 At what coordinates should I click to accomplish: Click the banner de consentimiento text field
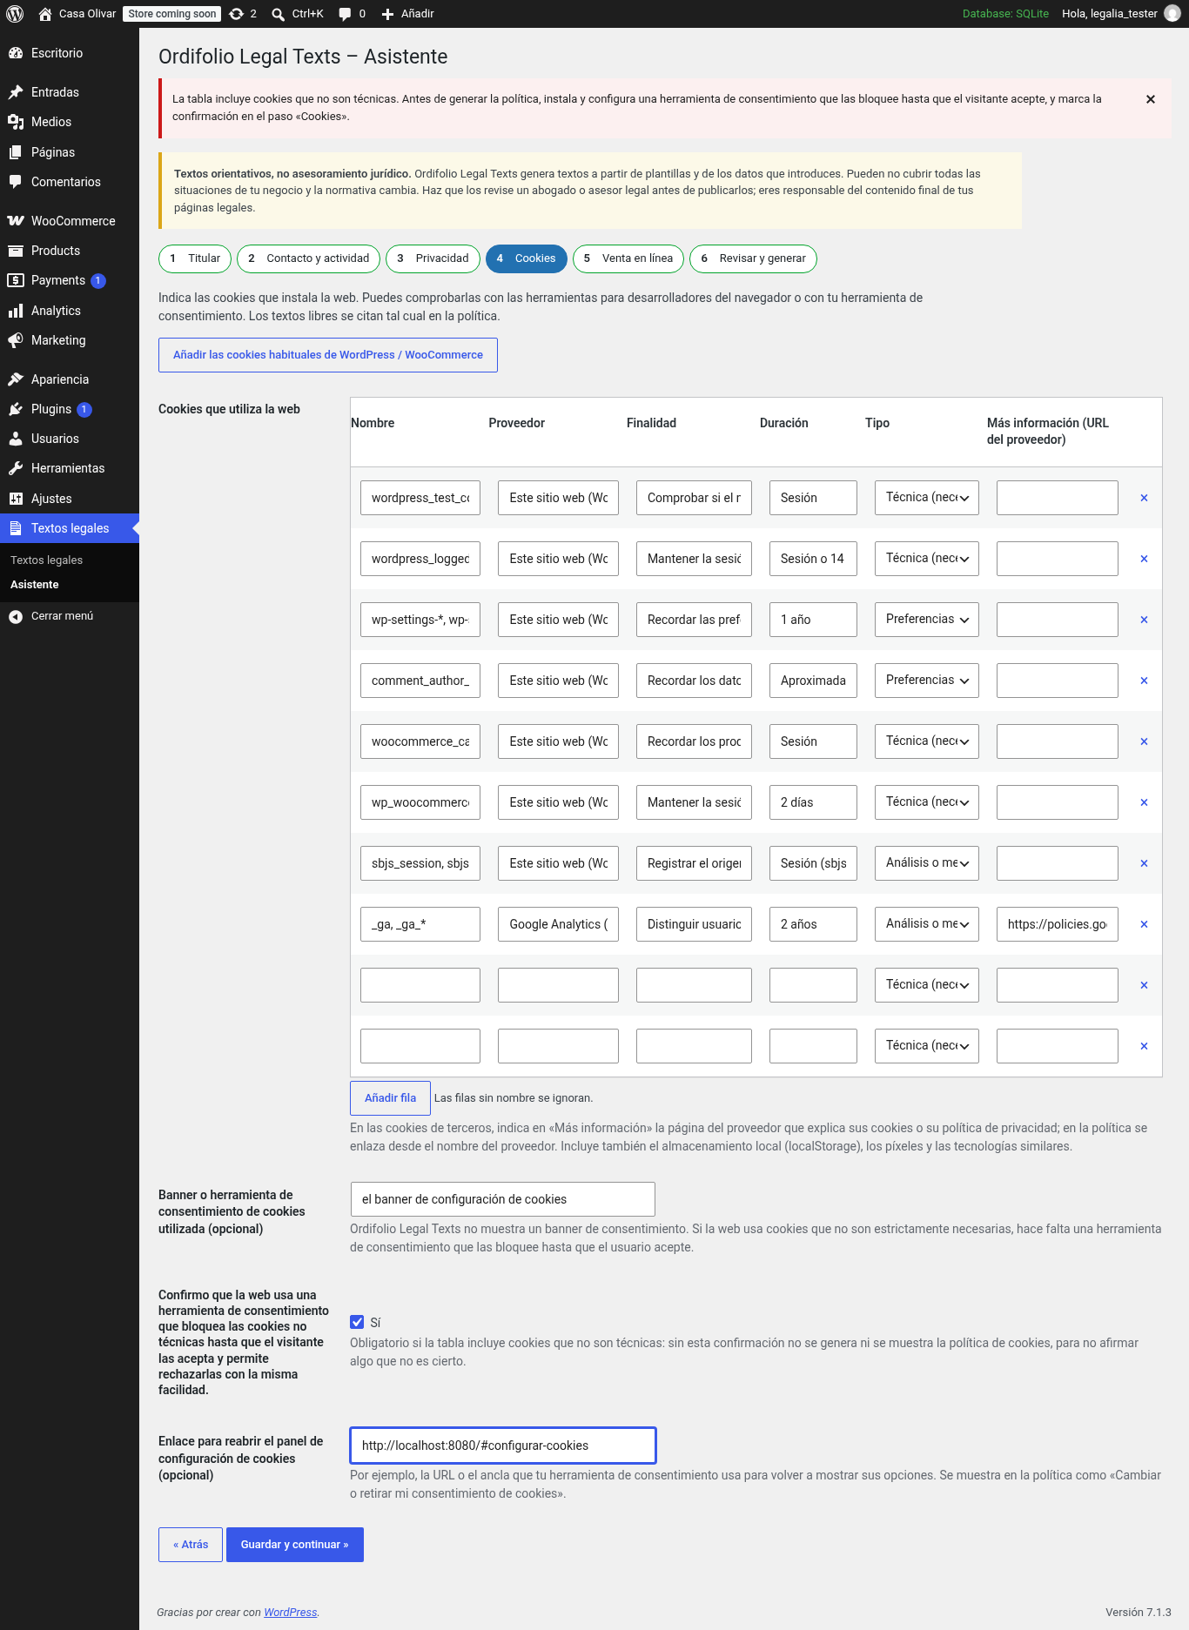click(x=502, y=1199)
